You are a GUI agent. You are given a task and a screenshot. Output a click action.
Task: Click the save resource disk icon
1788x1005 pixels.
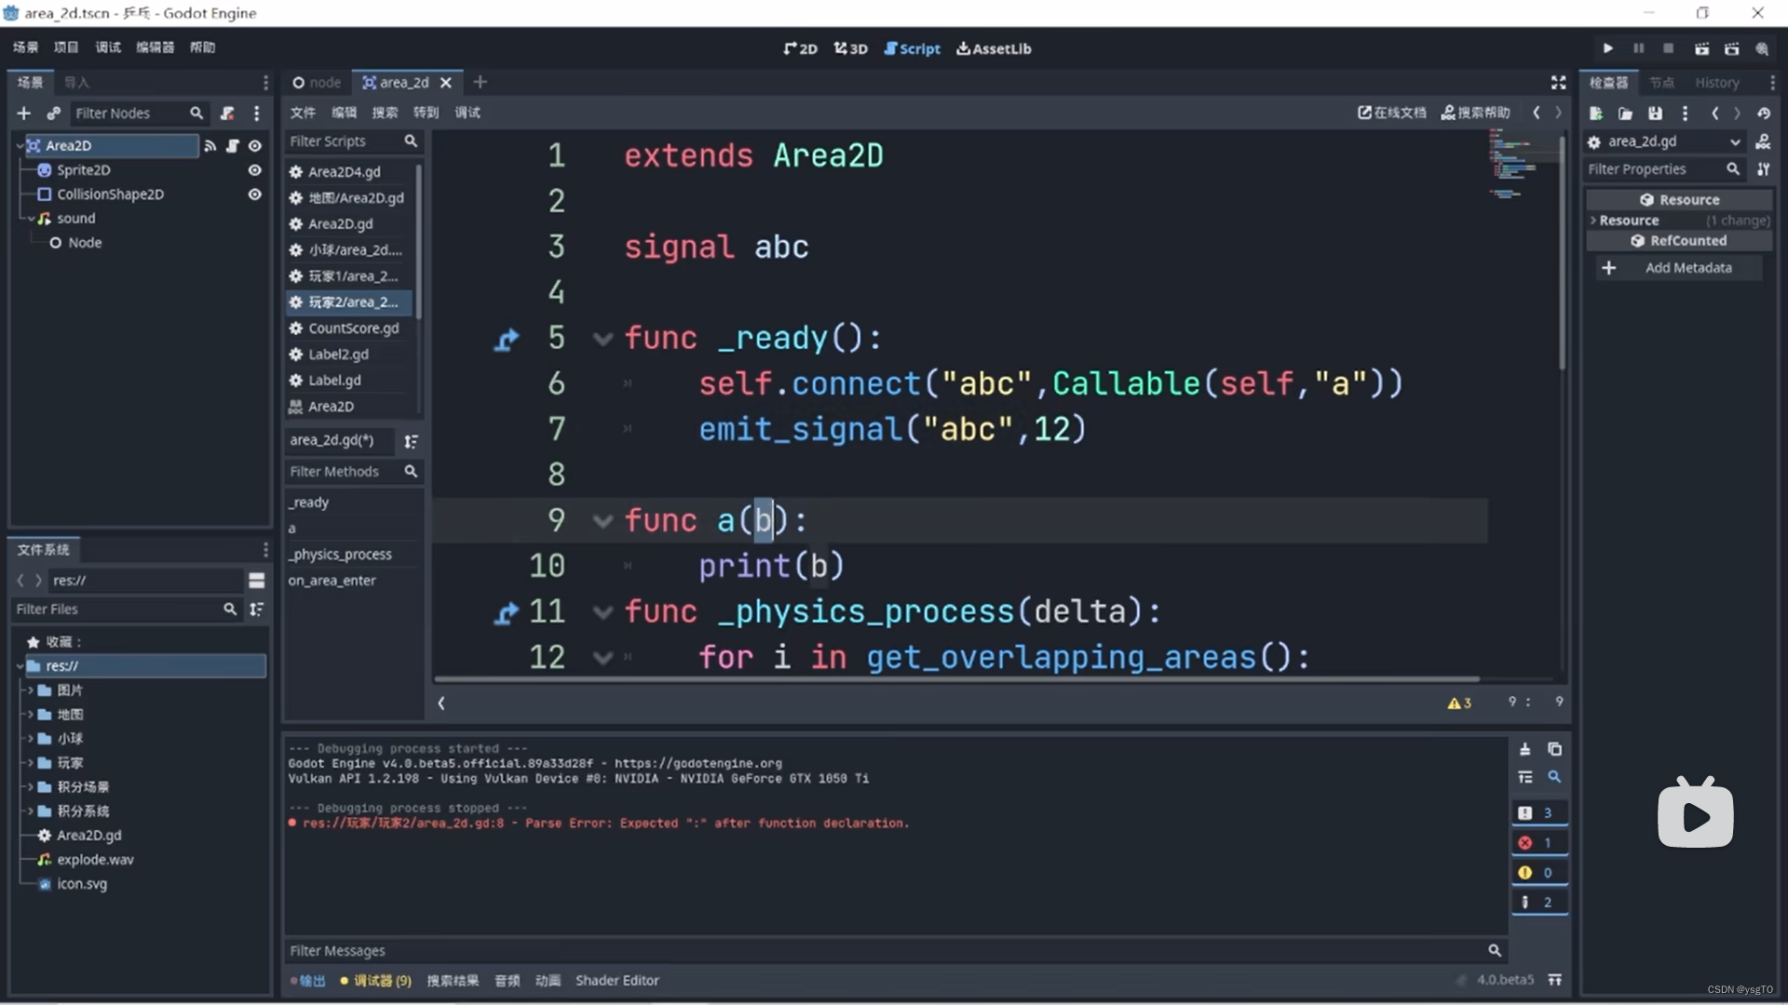(x=1655, y=114)
